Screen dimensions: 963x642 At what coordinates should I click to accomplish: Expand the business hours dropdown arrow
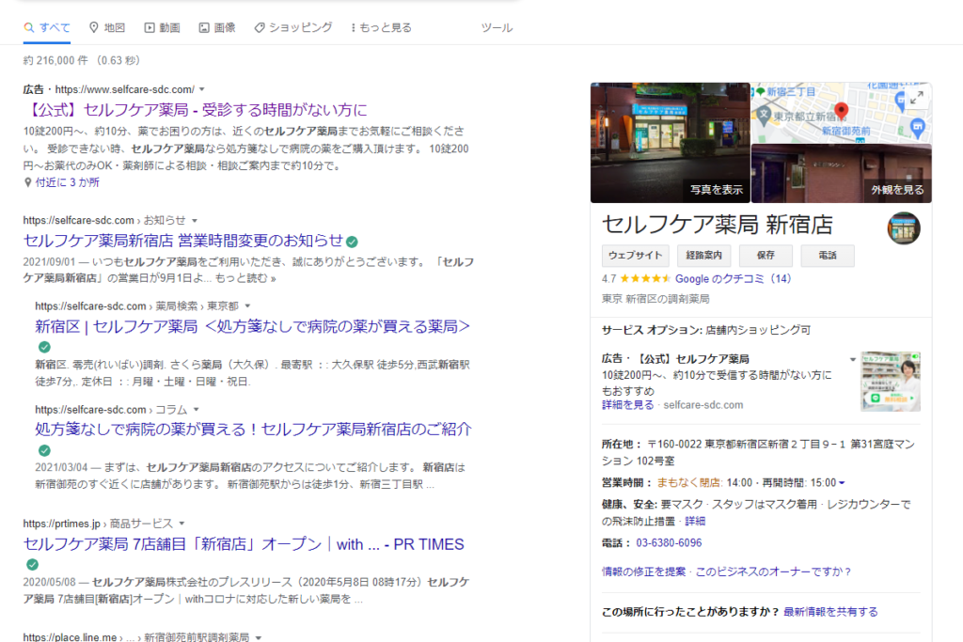pos(842,483)
